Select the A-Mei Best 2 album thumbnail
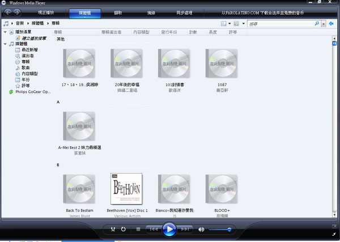 tap(79, 126)
